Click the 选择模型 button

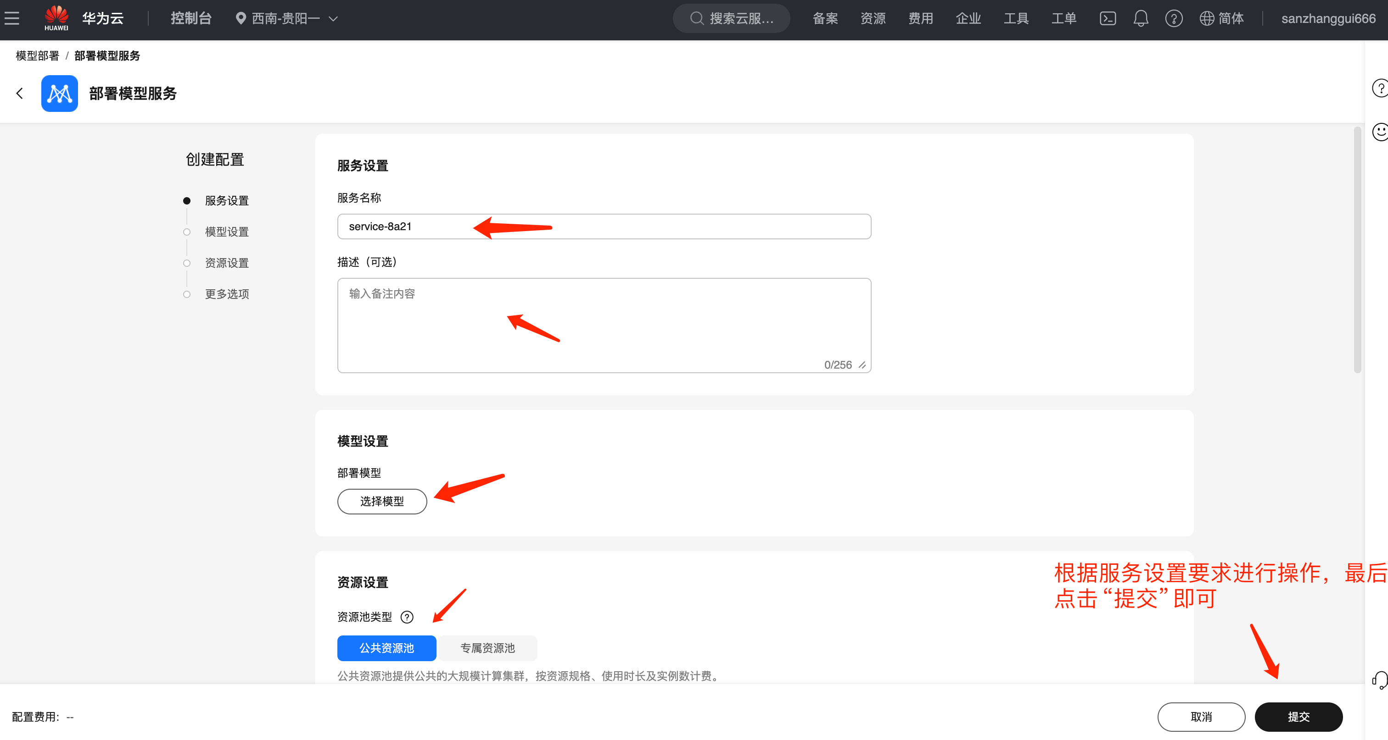coord(382,502)
